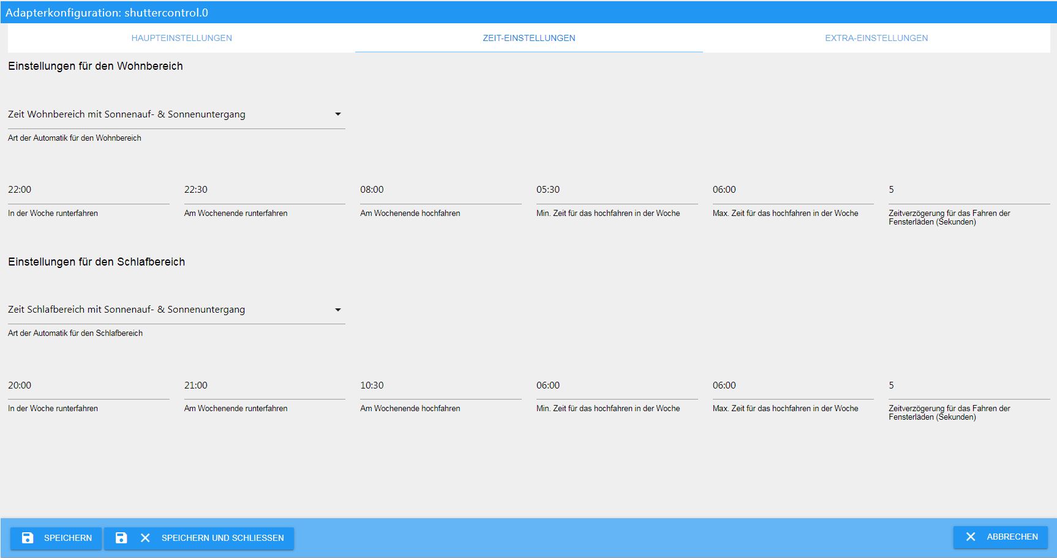Expand the Schlafbereich automatic type dropdown
The height and width of the screenshot is (558, 1057).
(x=176, y=310)
